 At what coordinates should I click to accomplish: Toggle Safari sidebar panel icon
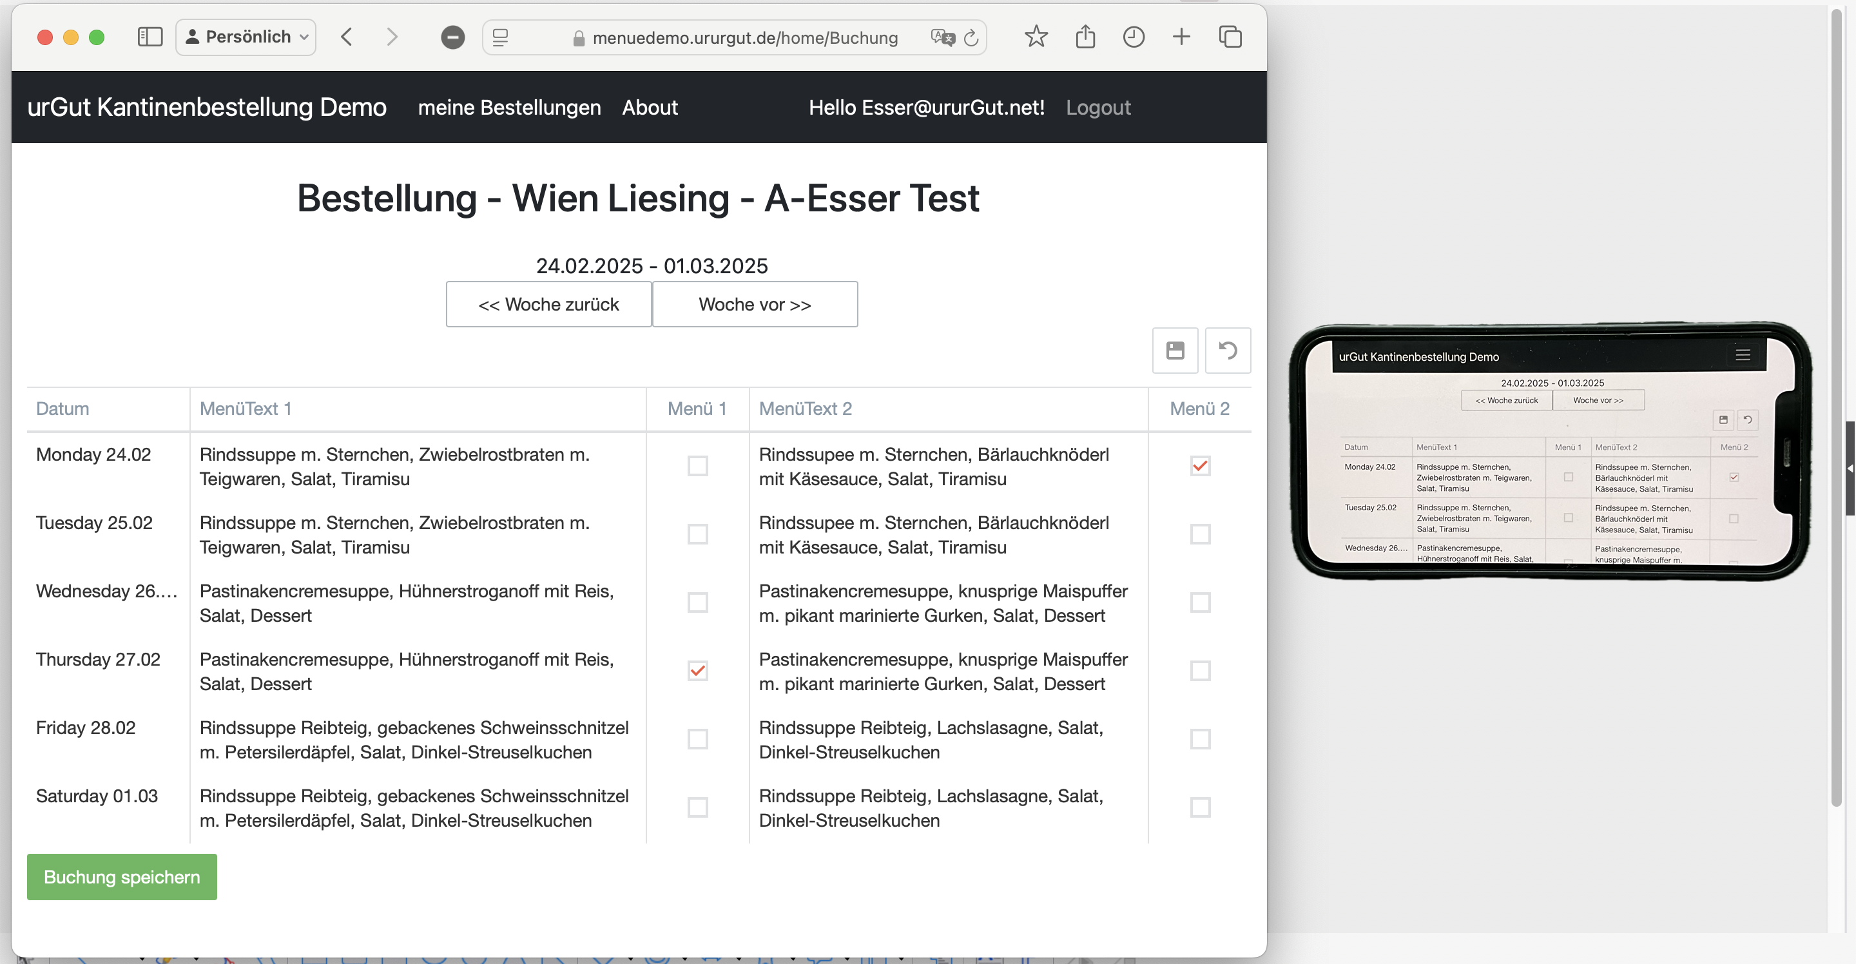(150, 37)
